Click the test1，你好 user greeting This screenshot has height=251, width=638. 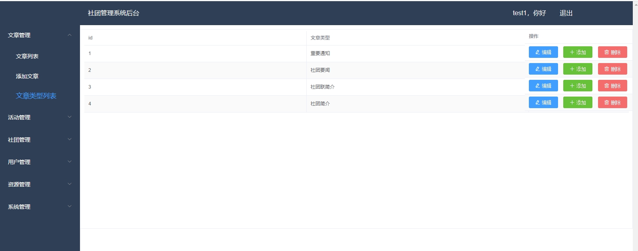[x=529, y=13]
